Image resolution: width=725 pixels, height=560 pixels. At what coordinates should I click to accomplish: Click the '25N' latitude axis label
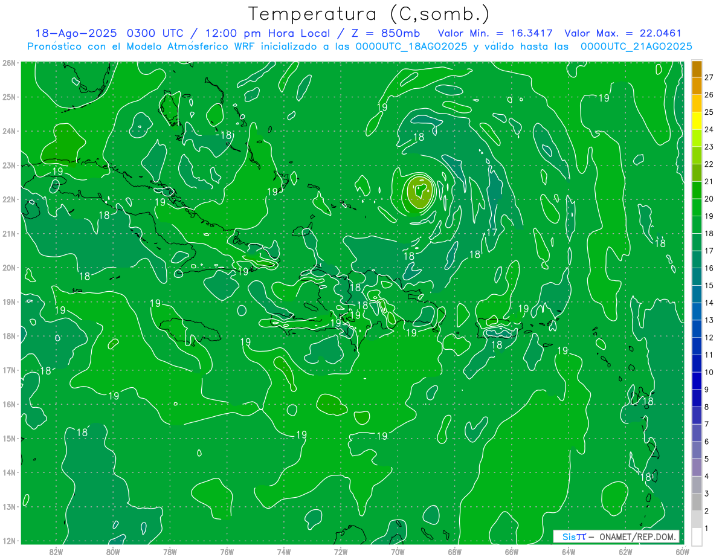coord(9,97)
